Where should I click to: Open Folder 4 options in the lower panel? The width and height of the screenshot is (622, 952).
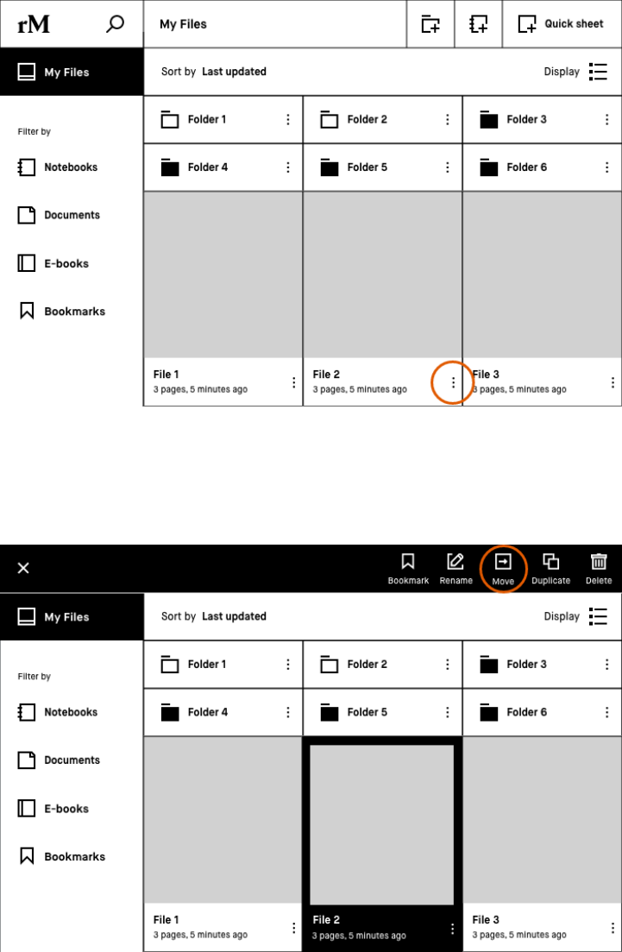click(x=287, y=712)
